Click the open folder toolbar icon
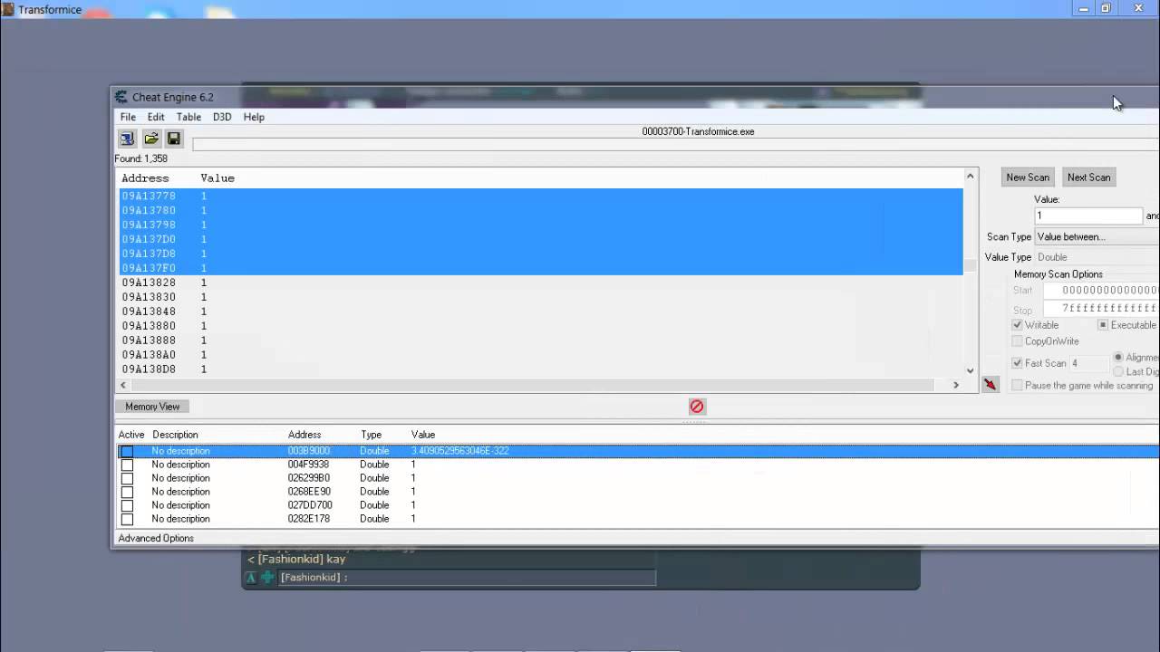The image size is (1160, 652). pos(151,139)
